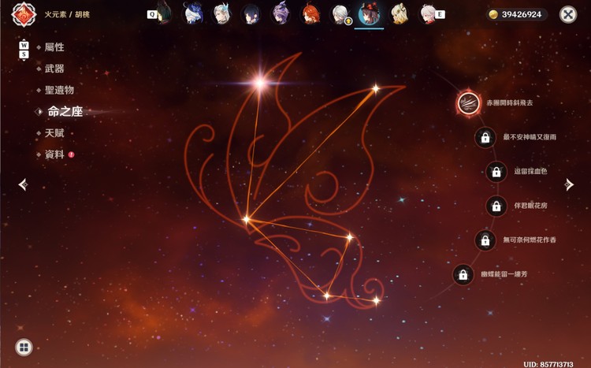Screen dimensions: 591x368
Task: Open the grid menu button at bottom-left
Action: [x=24, y=348]
